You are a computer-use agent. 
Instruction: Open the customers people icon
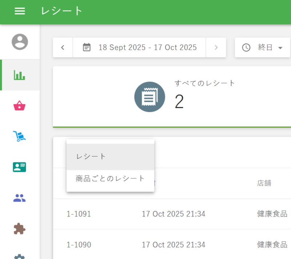click(x=20, y=198)
